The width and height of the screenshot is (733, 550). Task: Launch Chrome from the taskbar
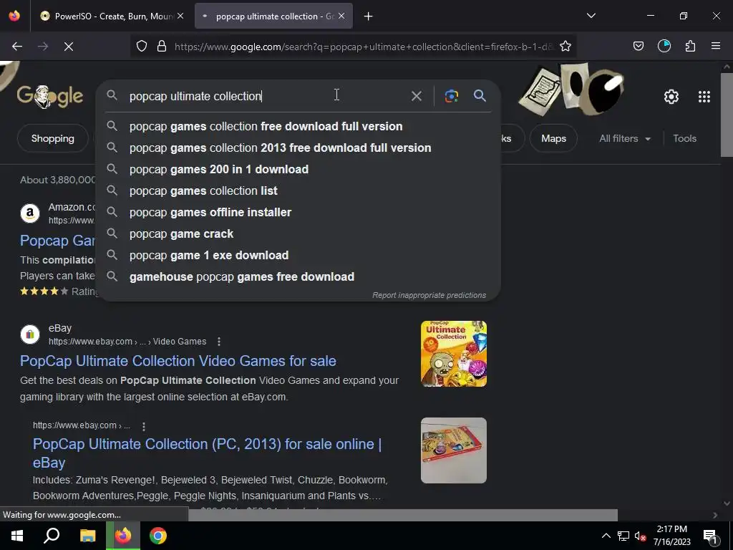158,536
